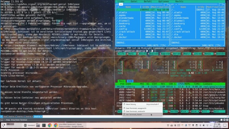The height and width of the screenshot is (129, 229).
Task: Open the 'Datei' menu in Midnight Commander
Action: (134, 1)
